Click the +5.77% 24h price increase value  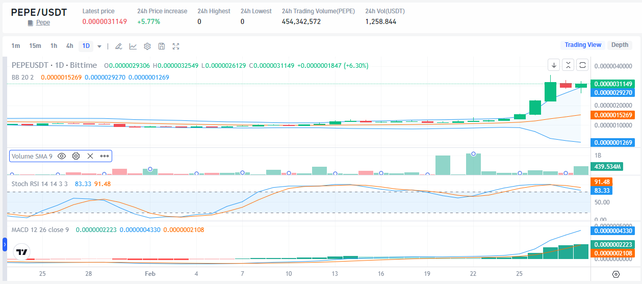tap(148, 21)
